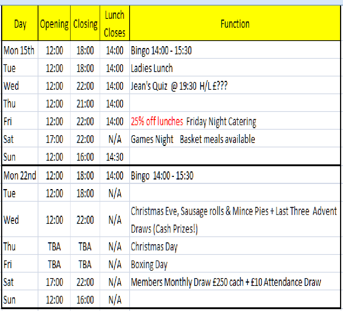The height and width of the screenshot is (311, 343).
Task: Select Christmas Day's TBA opening cell
Action: 54,246
